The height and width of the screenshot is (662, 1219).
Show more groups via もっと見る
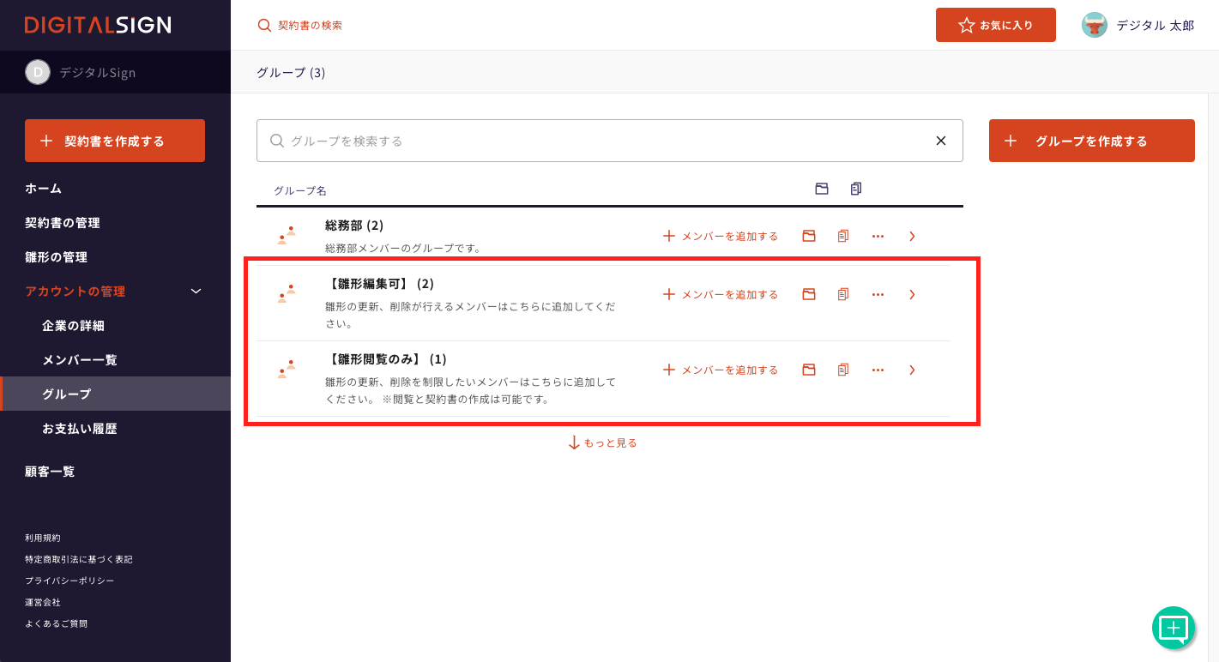tap(602, 442)
